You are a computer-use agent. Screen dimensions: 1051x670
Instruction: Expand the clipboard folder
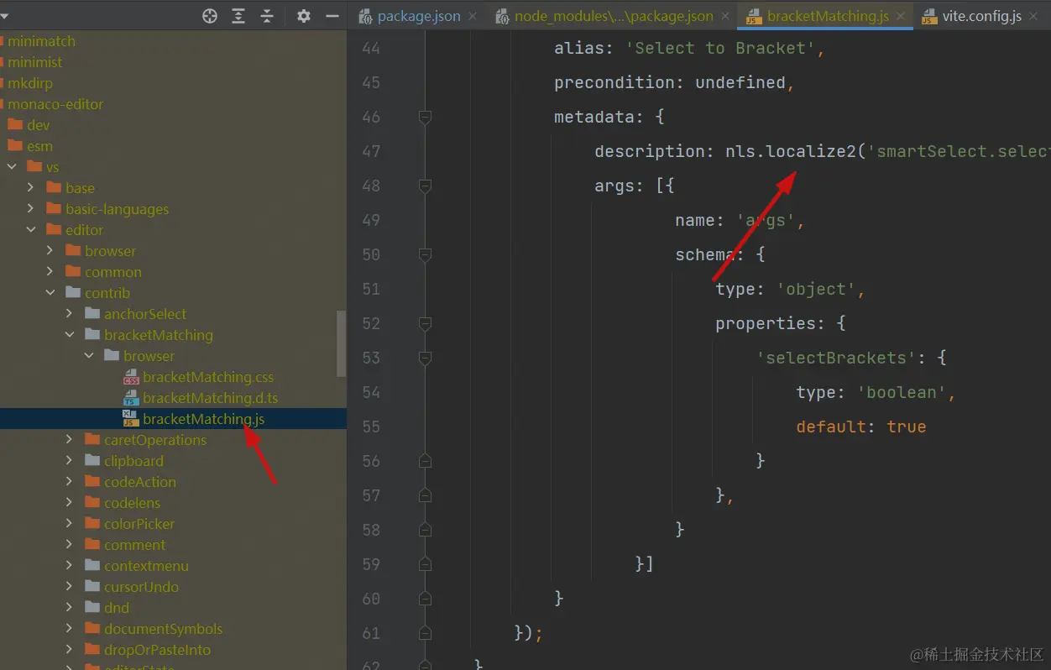[70, 461]
